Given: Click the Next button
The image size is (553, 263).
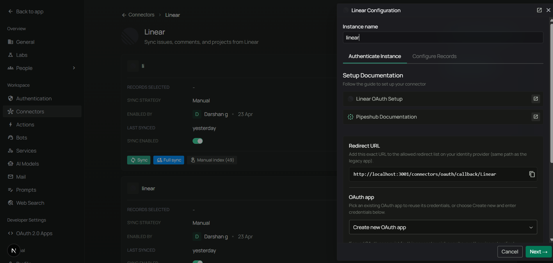Looking at the screenshot, I should point(538,252).
